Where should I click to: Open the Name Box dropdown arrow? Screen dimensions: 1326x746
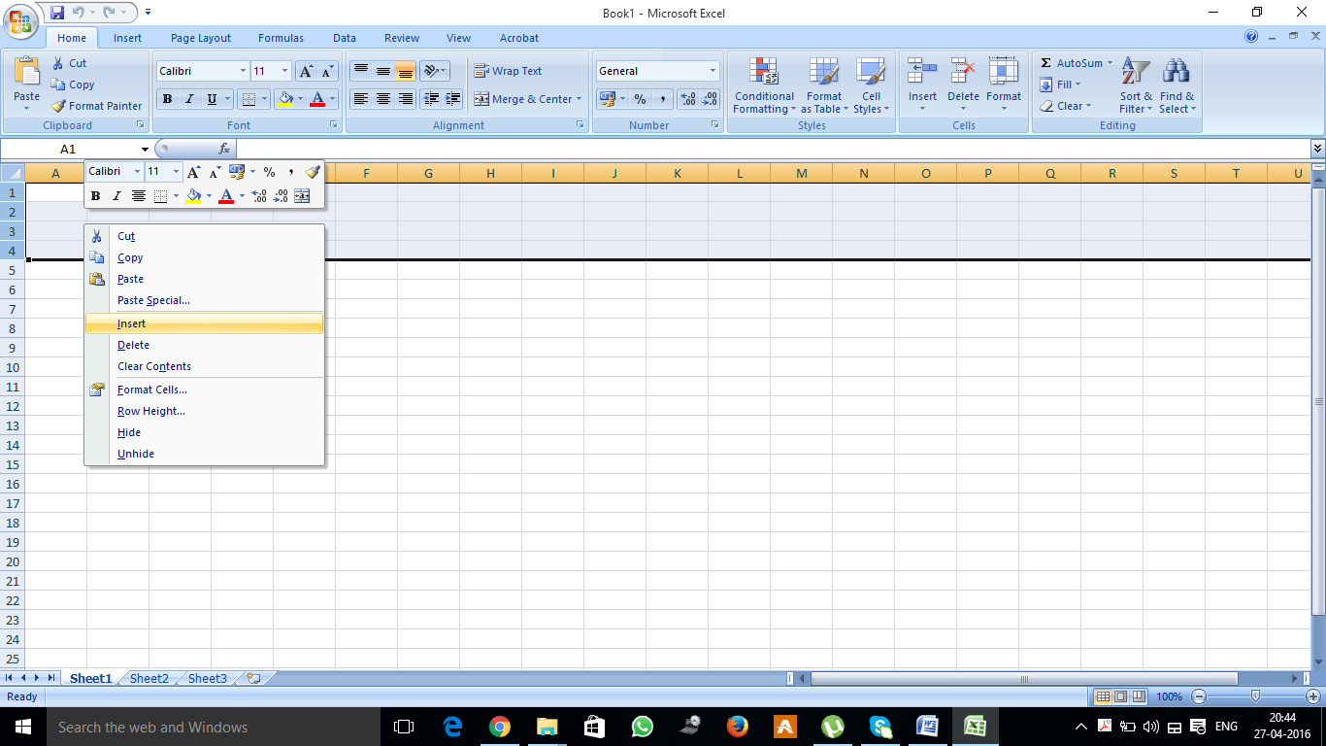pos(146,149)
